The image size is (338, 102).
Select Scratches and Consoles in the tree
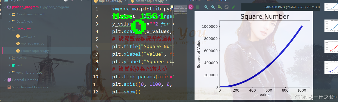30,87
